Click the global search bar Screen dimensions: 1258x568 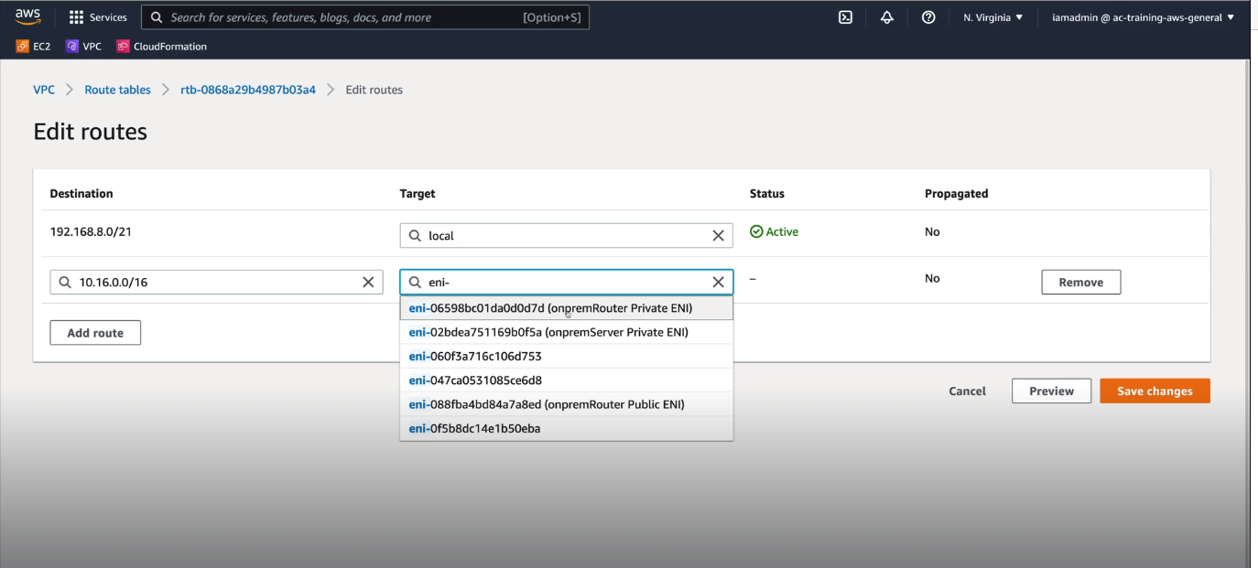(x=364, y=16)
